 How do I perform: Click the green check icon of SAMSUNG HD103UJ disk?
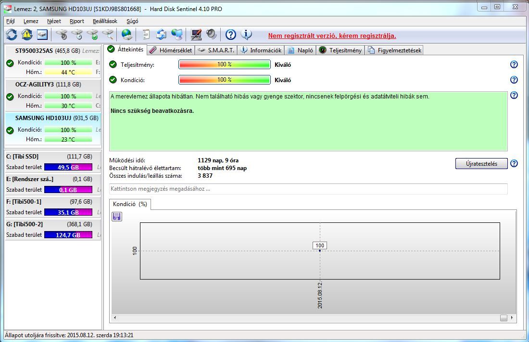[x=10, y=130]
